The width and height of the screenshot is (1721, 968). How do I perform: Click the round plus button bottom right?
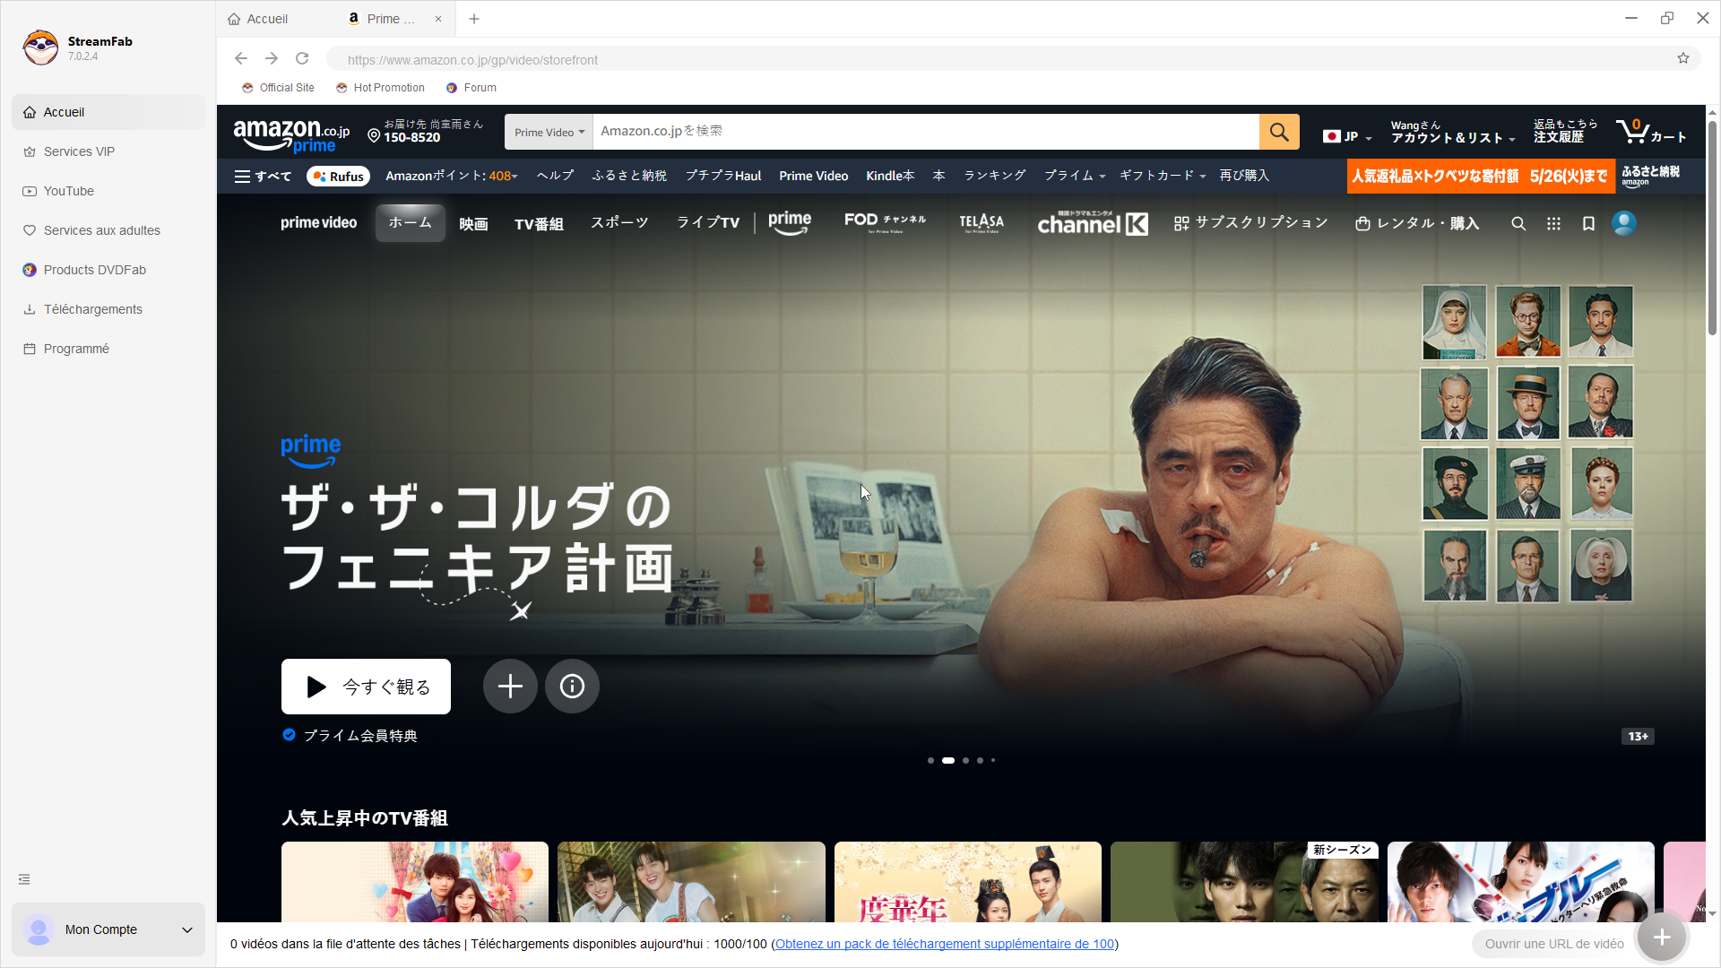[1661, 937]
